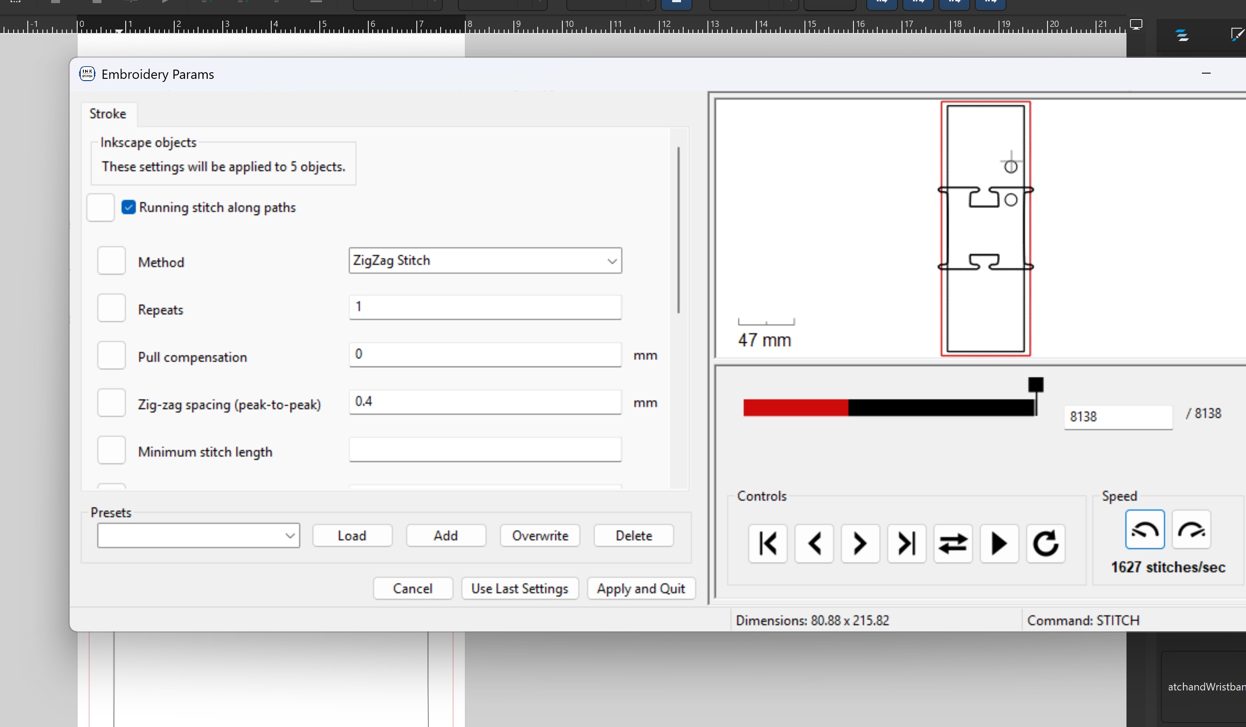Click the Delete preset button
The image size is (1246, 727).
[x=634, y=536]
